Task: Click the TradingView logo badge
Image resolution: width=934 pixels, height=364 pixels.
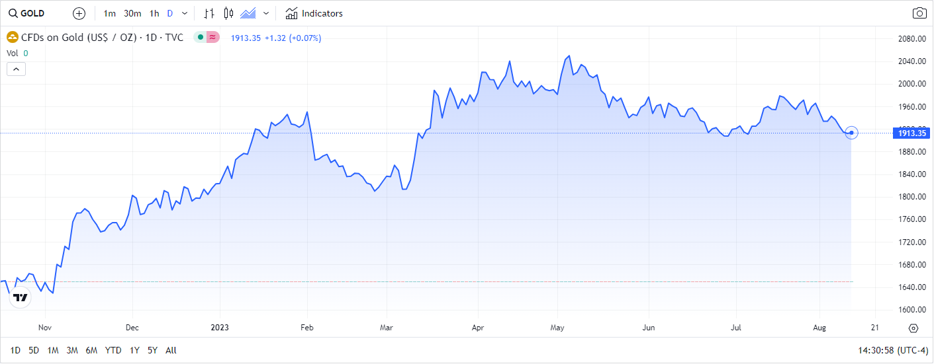Action: pos(20,297)
